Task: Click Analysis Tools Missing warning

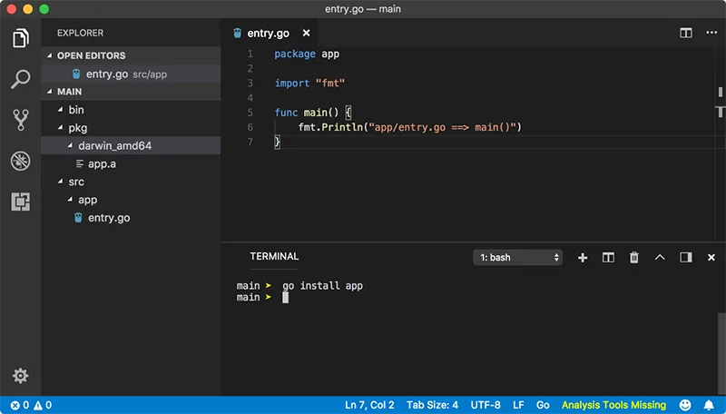Action: coord(613,405)
